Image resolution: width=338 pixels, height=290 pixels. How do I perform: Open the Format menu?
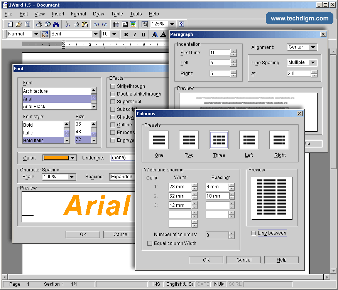pos(78,14)
